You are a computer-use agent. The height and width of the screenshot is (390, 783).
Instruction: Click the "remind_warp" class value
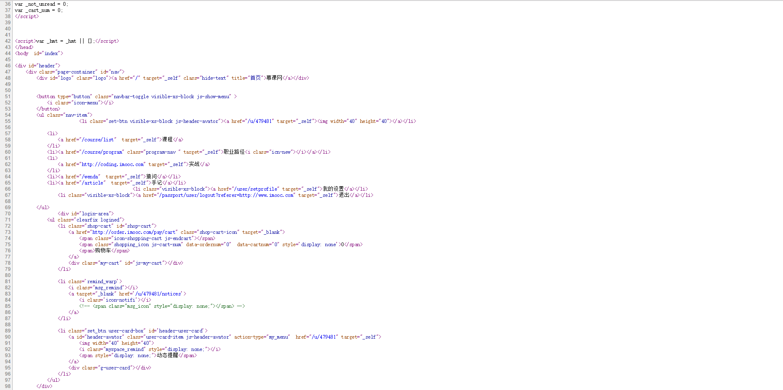tap(102, 282)
